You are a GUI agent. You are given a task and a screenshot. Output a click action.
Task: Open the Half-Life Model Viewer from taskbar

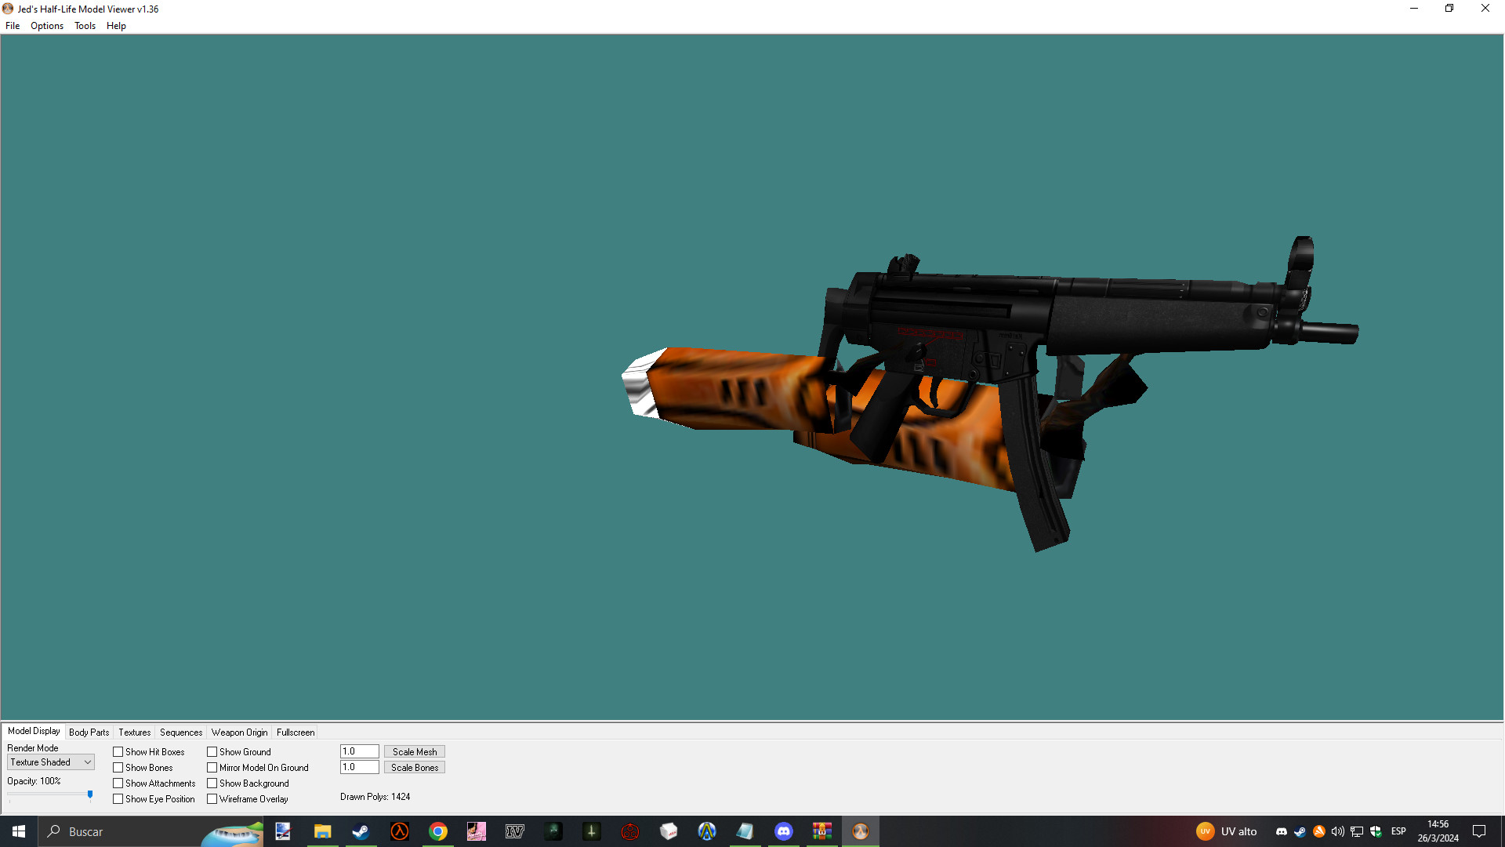coord(860,831)
